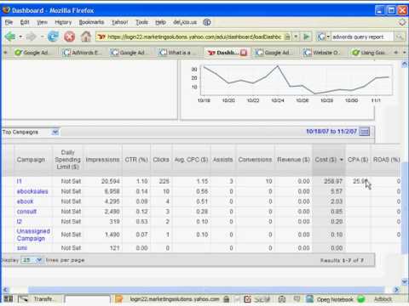Click the del.icio.us tag icon in menu bar

pyautogui.click(x=207, y=22)
